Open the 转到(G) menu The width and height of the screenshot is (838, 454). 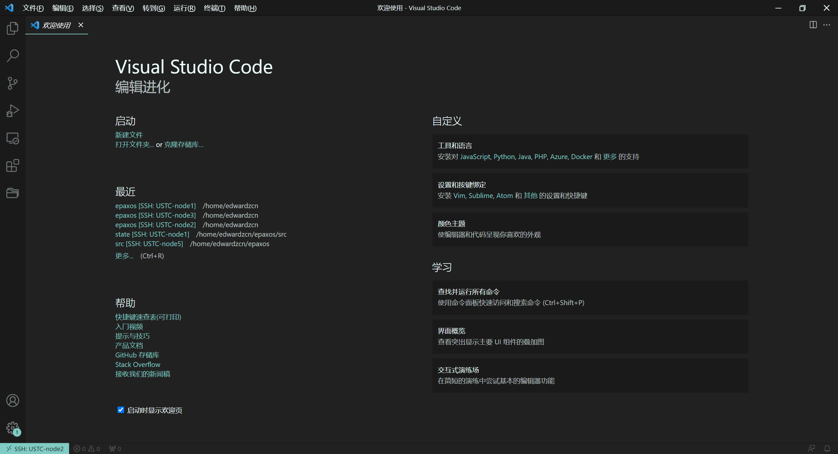tap(154, 8)
